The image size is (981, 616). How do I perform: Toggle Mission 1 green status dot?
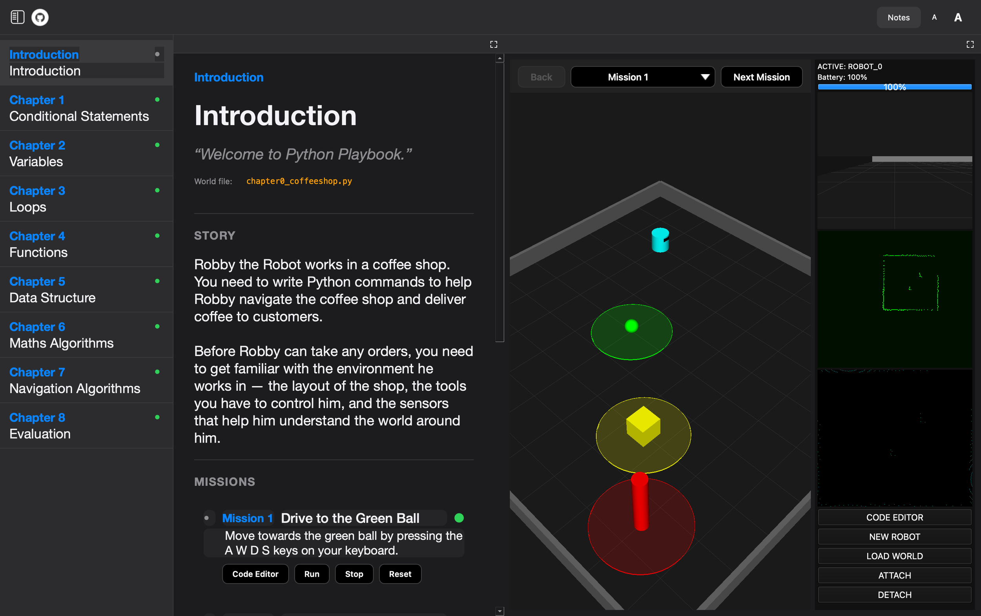(x=459, y=518)
